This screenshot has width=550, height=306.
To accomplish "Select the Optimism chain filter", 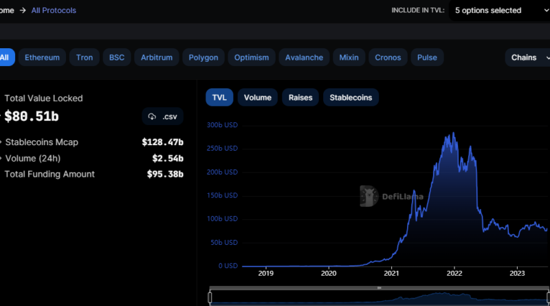I will 252,58.
